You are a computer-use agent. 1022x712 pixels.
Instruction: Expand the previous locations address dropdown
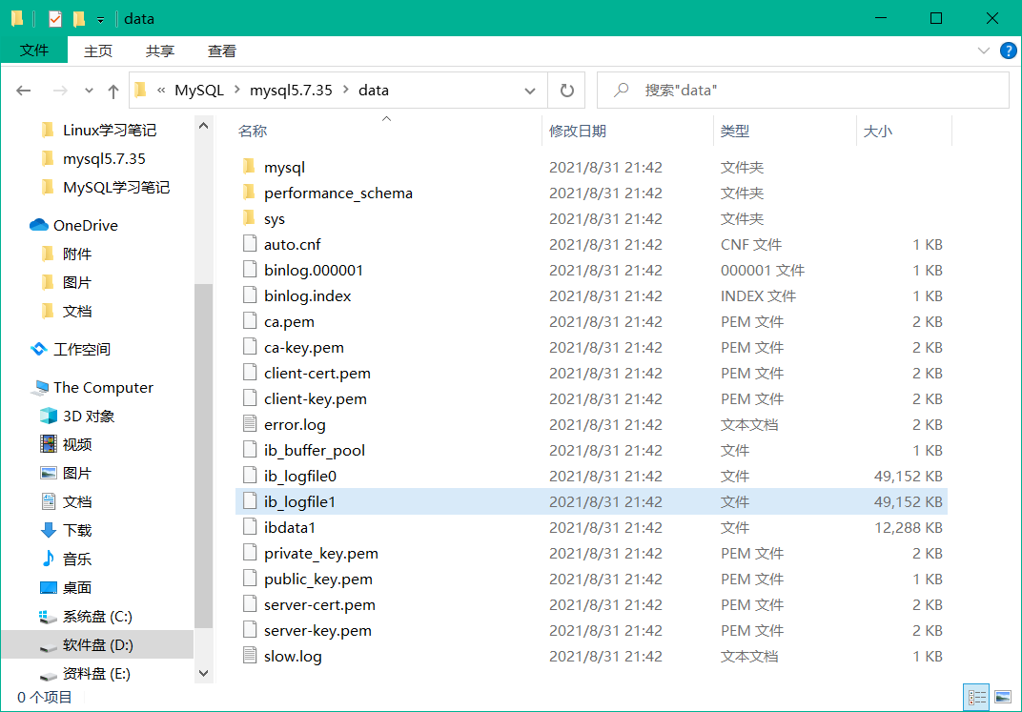(530, 92)
